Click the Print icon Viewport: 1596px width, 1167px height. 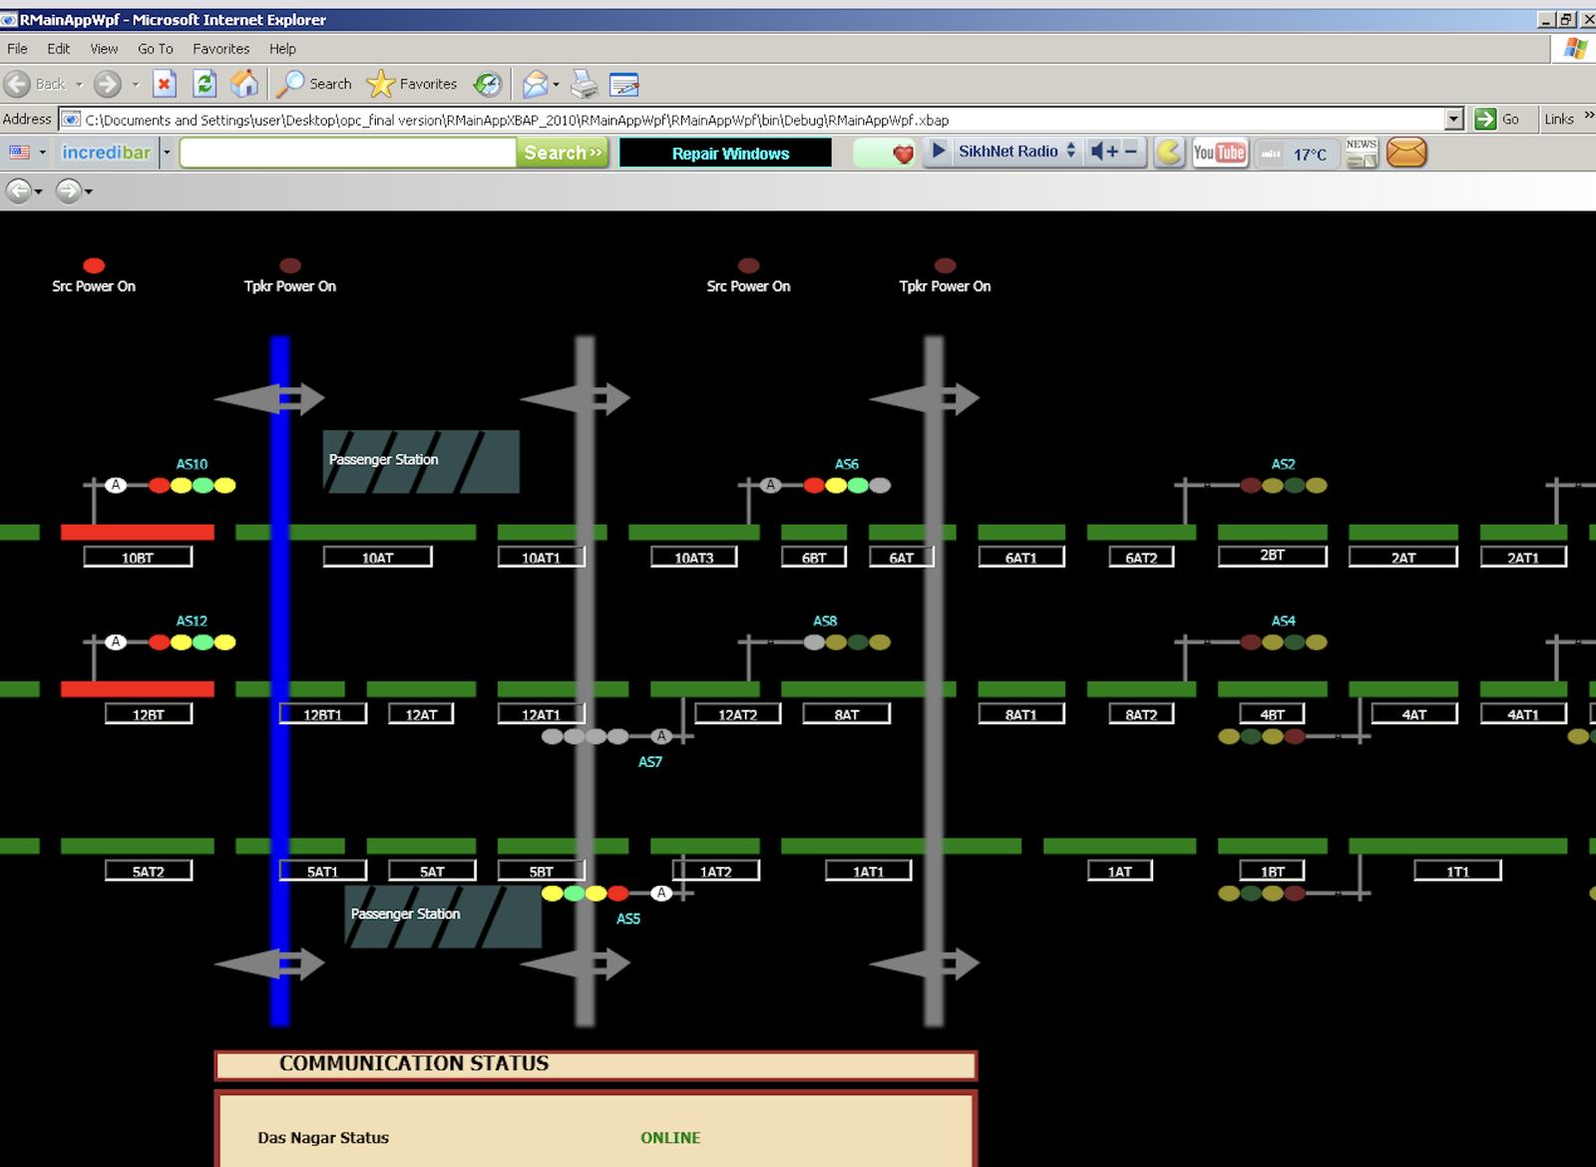click(584, 84)
